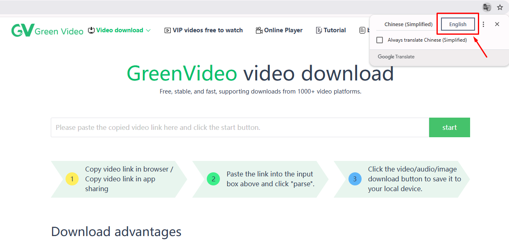Open Online Player via its icon
The image size is (509, 243).
[259, 30]
